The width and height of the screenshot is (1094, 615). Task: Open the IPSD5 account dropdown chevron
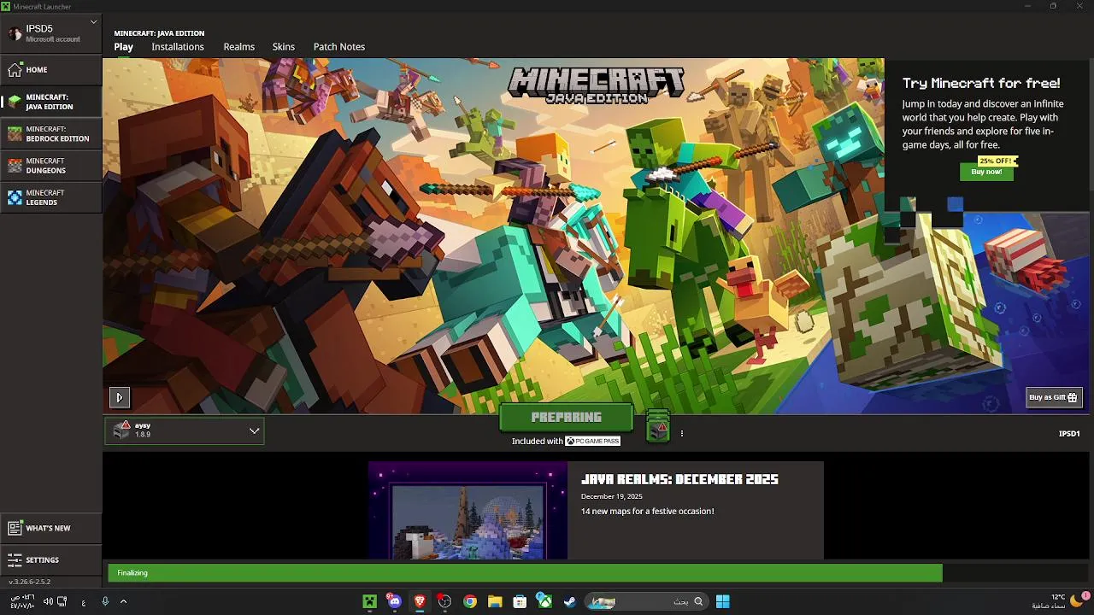93,21
